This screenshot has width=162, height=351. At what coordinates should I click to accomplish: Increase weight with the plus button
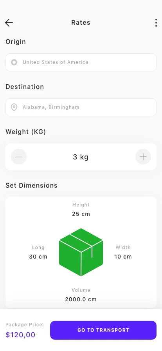coord(143,157)
